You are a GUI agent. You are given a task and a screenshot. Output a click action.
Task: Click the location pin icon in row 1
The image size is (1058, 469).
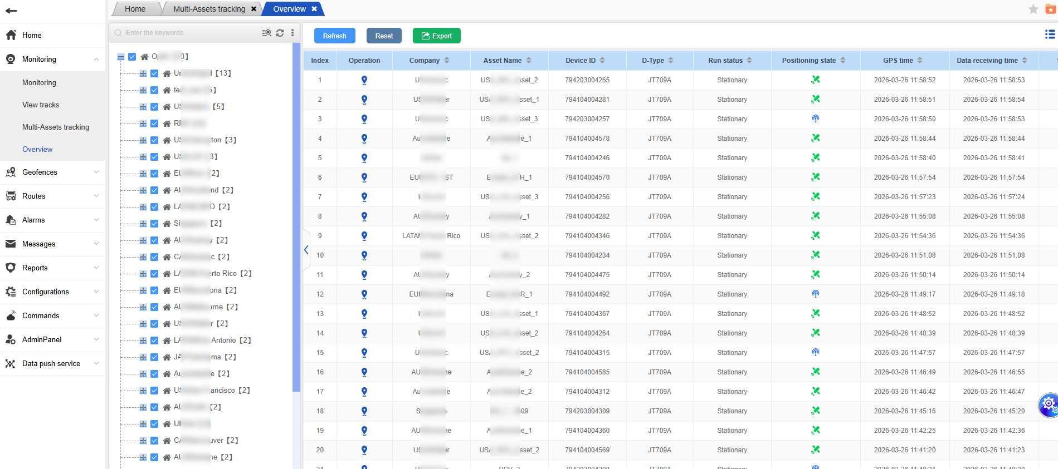tap(364, 80)
